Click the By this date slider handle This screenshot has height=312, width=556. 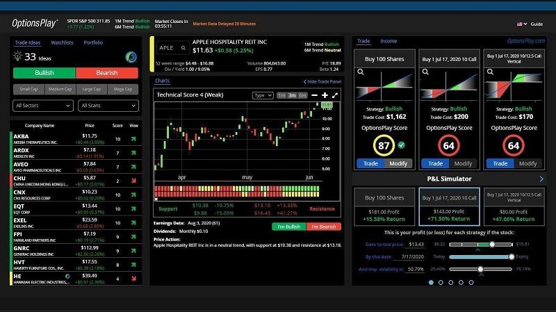tap(512, 256)
